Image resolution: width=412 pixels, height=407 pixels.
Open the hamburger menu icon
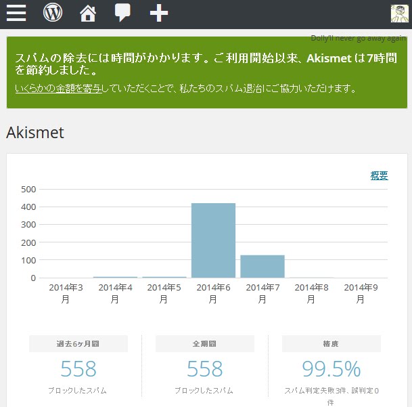[16, 13]
